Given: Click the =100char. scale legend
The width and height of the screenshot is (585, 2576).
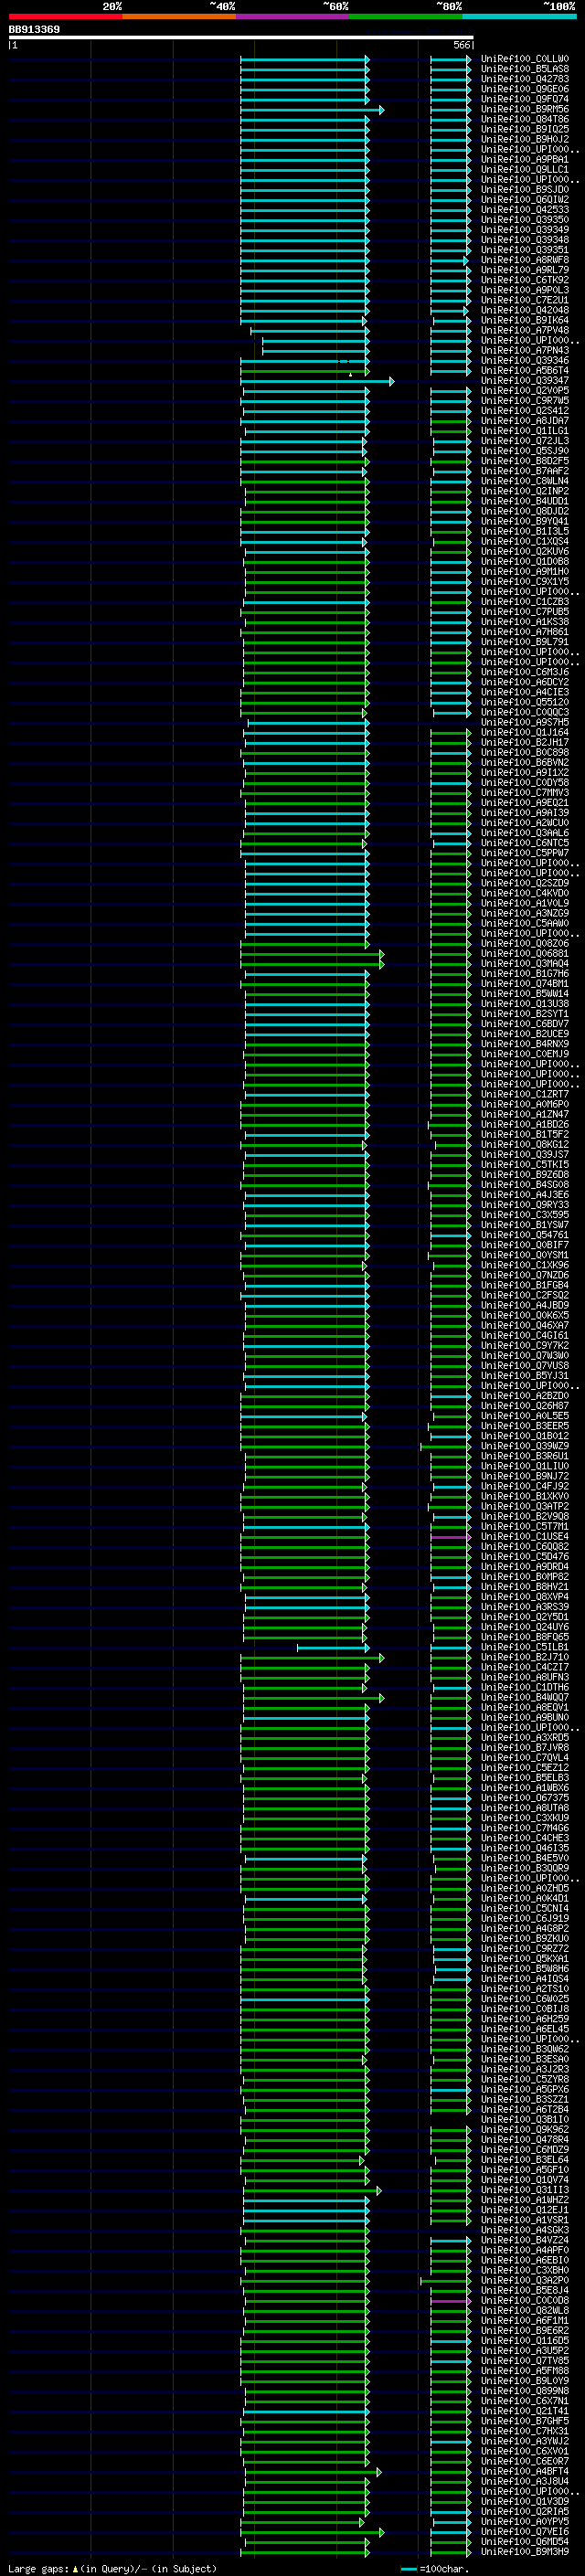Looking at the screenshot, I should click(x=433, y=2569).
